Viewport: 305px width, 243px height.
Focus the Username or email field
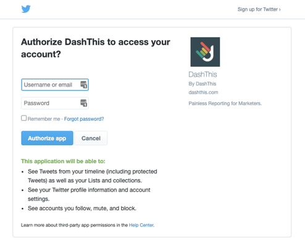tap(55, 85)
